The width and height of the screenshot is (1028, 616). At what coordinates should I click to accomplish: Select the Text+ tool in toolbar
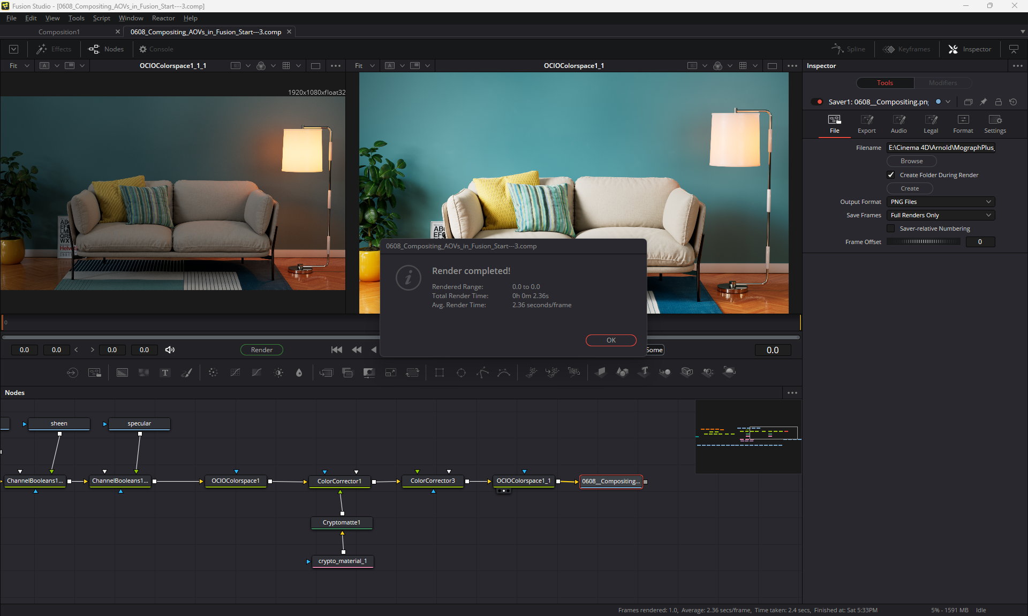click(165, 373)
